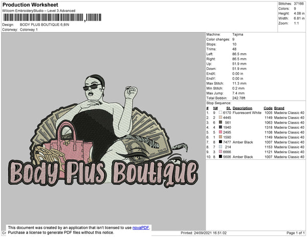307x237 pixels.
Task: Click the 'Code' column header
Action: 268,108
